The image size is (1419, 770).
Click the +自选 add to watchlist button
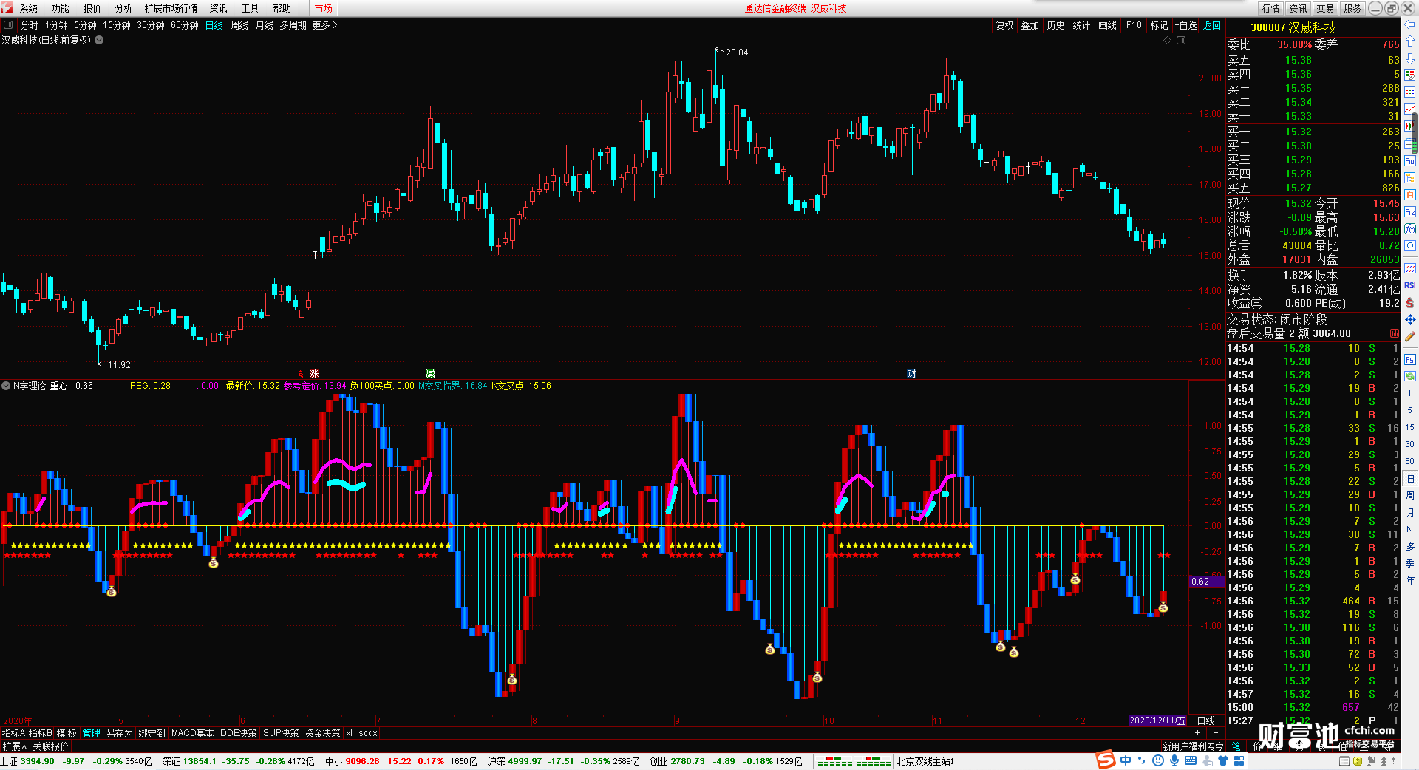pos(1185,25)
